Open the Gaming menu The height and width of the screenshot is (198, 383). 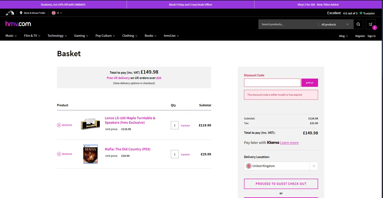click(x=81, y=36)
